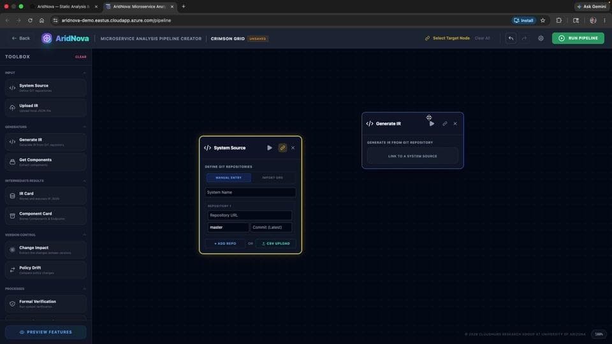Select Component Card toolbox item
This screenshot has height=344, width=612.
pos(46,216)
